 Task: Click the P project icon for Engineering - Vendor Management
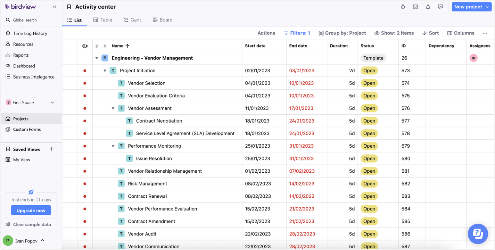coord(105,58)
